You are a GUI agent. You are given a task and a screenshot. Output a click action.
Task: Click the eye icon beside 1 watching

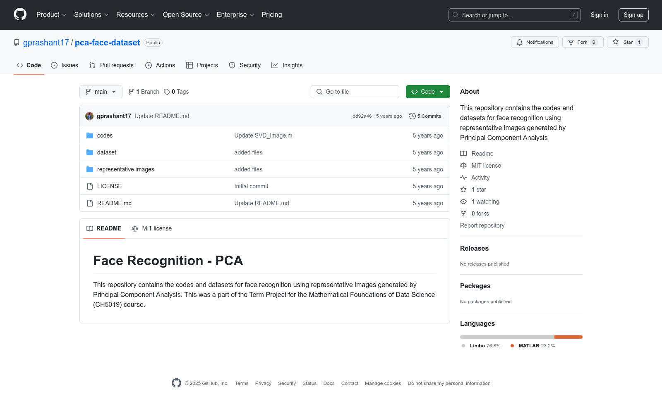[463, 202]
